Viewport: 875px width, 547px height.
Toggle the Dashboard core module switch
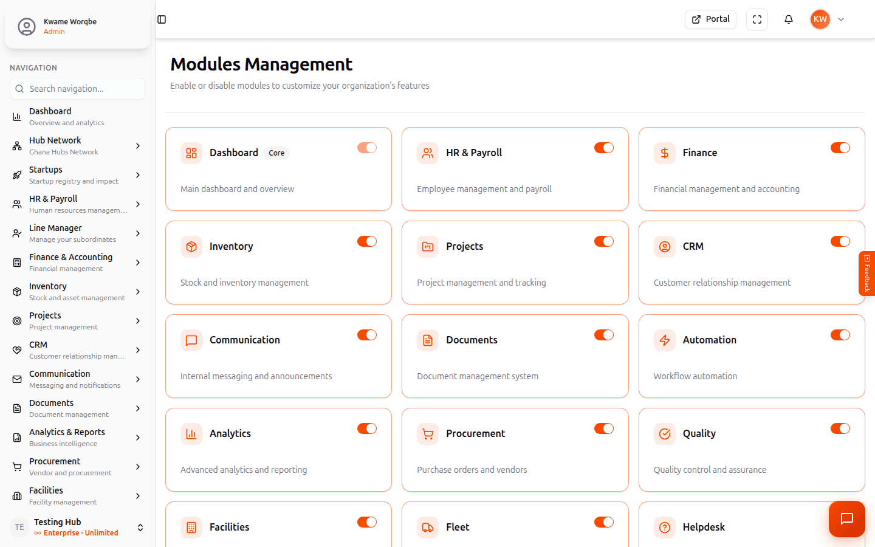(367, 148)
